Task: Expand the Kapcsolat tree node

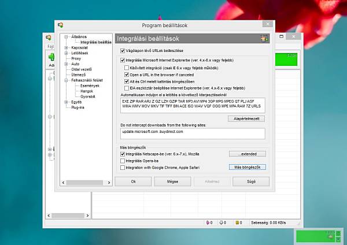Action: (x=66, y=47)
